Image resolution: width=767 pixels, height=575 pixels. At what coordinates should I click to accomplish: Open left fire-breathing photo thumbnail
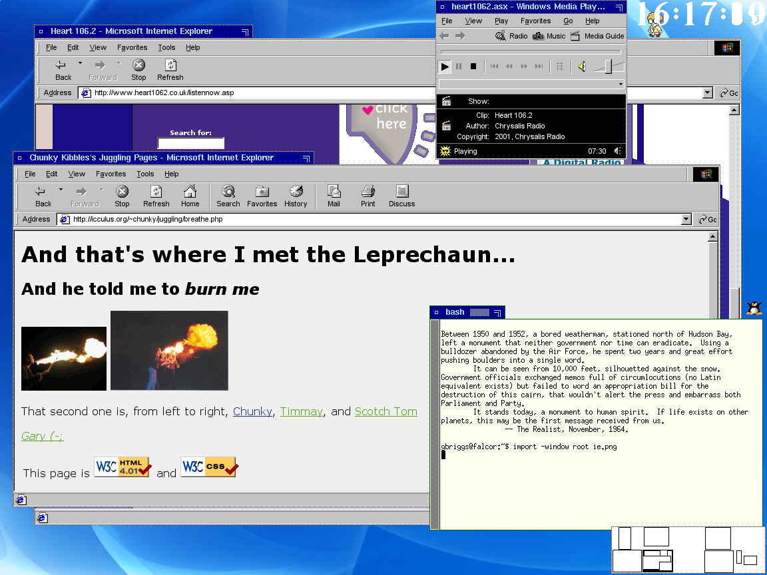pos(64,359)
